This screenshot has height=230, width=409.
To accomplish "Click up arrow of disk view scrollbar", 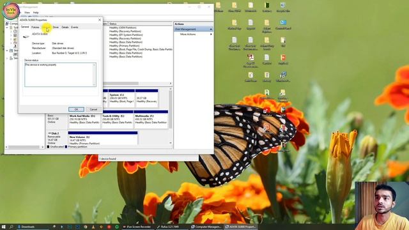I will point(171,89).
